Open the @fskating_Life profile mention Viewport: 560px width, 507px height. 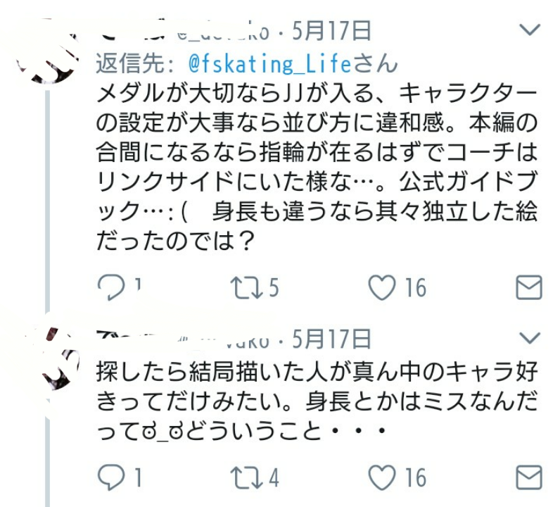(270, 64)
